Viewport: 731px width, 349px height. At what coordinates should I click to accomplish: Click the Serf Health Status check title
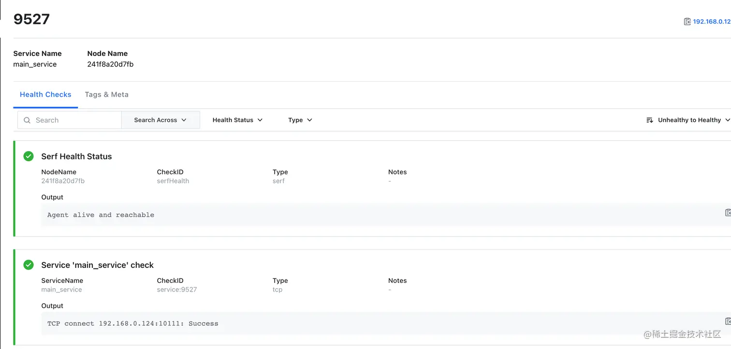click(x=76, y=156)
